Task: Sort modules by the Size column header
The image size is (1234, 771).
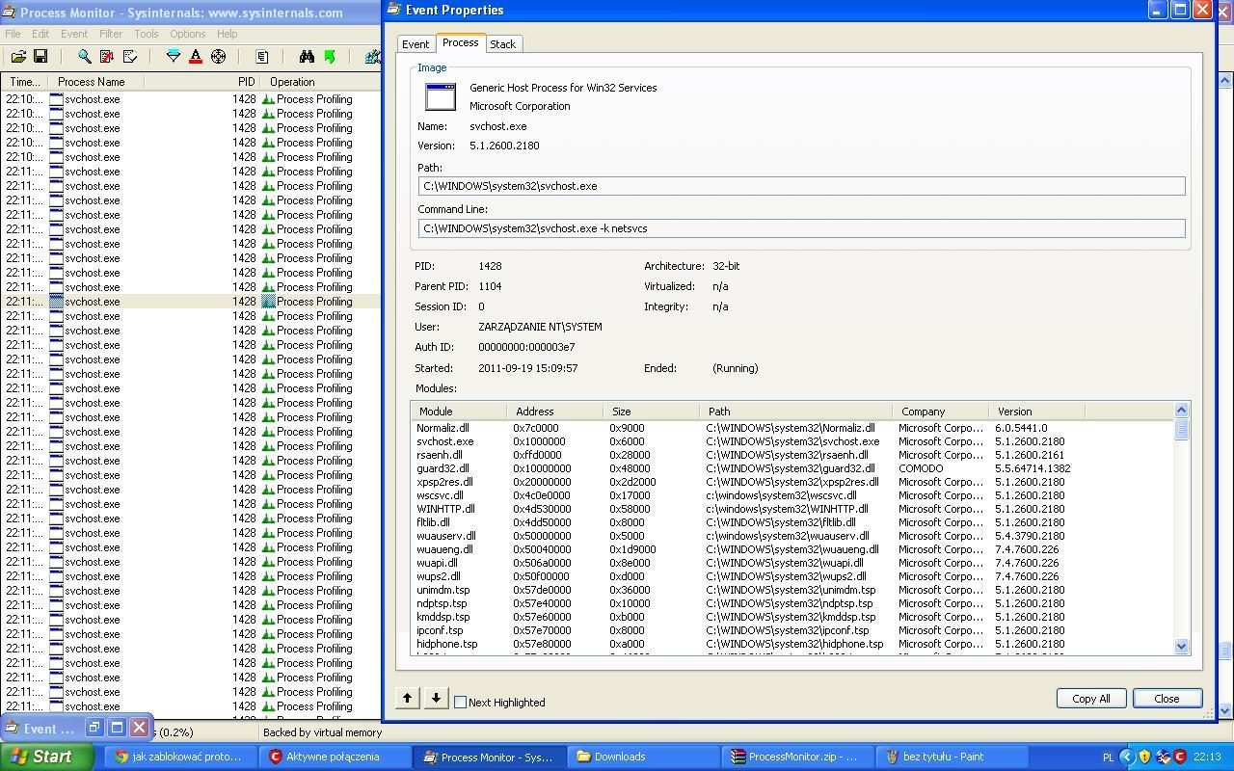Action: tap(652, 412)
